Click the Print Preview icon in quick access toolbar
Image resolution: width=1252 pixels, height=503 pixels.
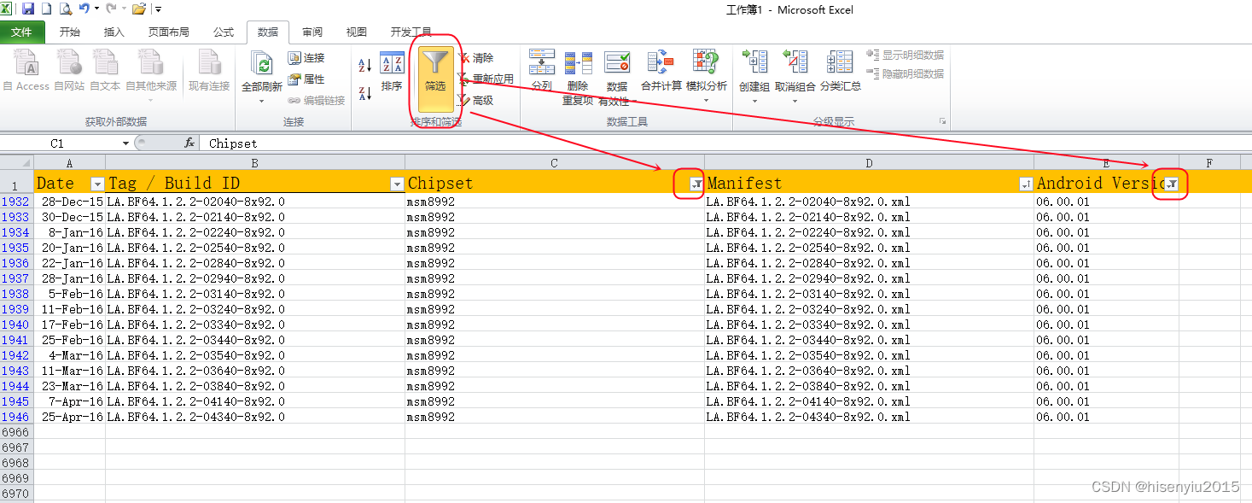[x=65, y=9]
